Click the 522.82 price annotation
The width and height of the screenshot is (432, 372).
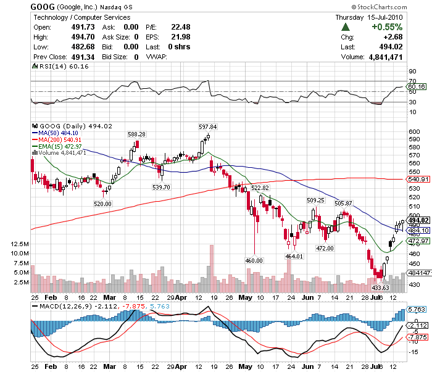pos(260,188)
